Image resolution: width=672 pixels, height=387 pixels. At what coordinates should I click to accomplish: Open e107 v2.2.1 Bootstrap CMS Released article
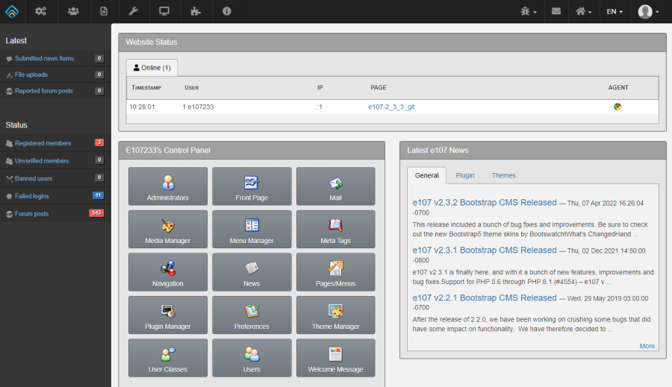tap(485, 298)
